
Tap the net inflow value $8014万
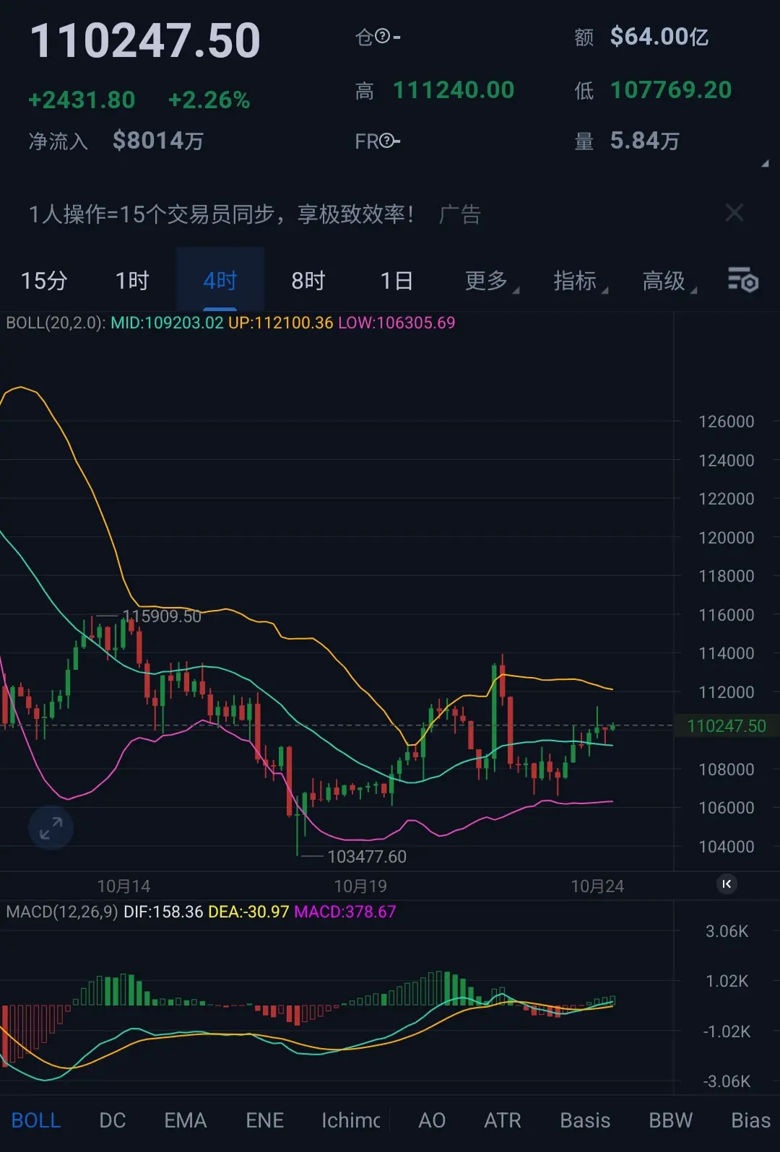pyautogui.click(x=158, y=140)
